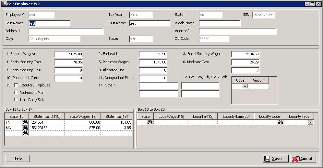Check the Statutory Employee box
Screen dimensions: 323x168
(16, 85)
